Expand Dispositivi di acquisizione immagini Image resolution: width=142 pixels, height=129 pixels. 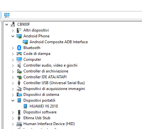coord(13,89)
